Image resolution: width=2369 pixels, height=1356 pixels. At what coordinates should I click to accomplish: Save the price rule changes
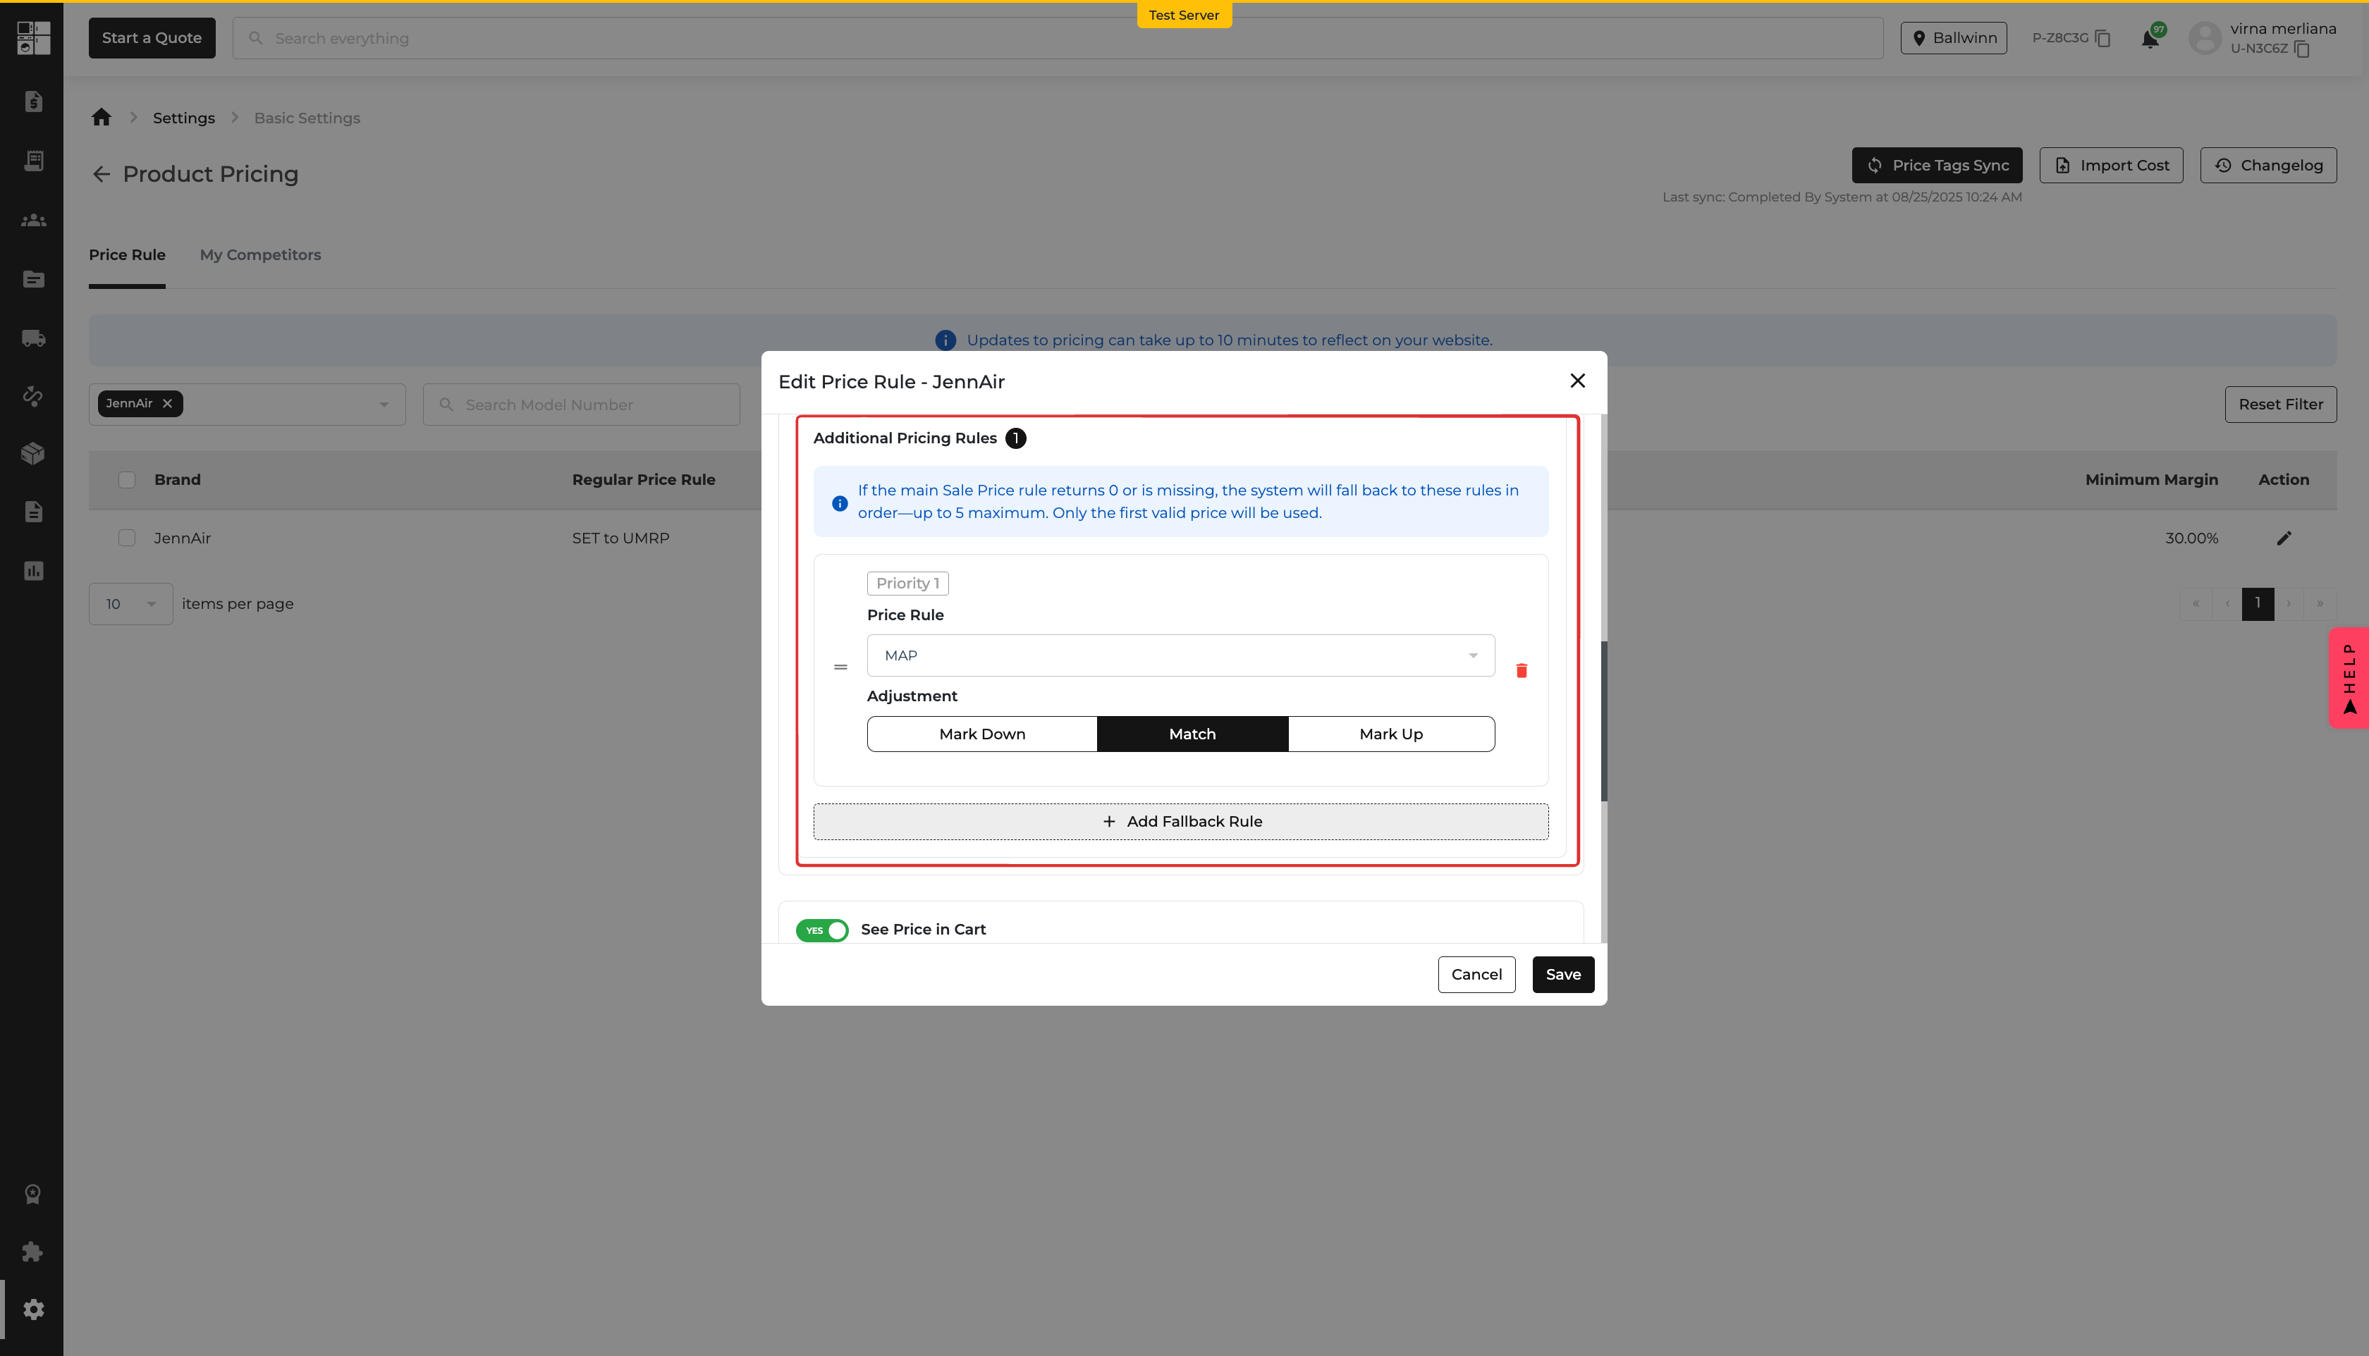click(x=1563, y=974)
